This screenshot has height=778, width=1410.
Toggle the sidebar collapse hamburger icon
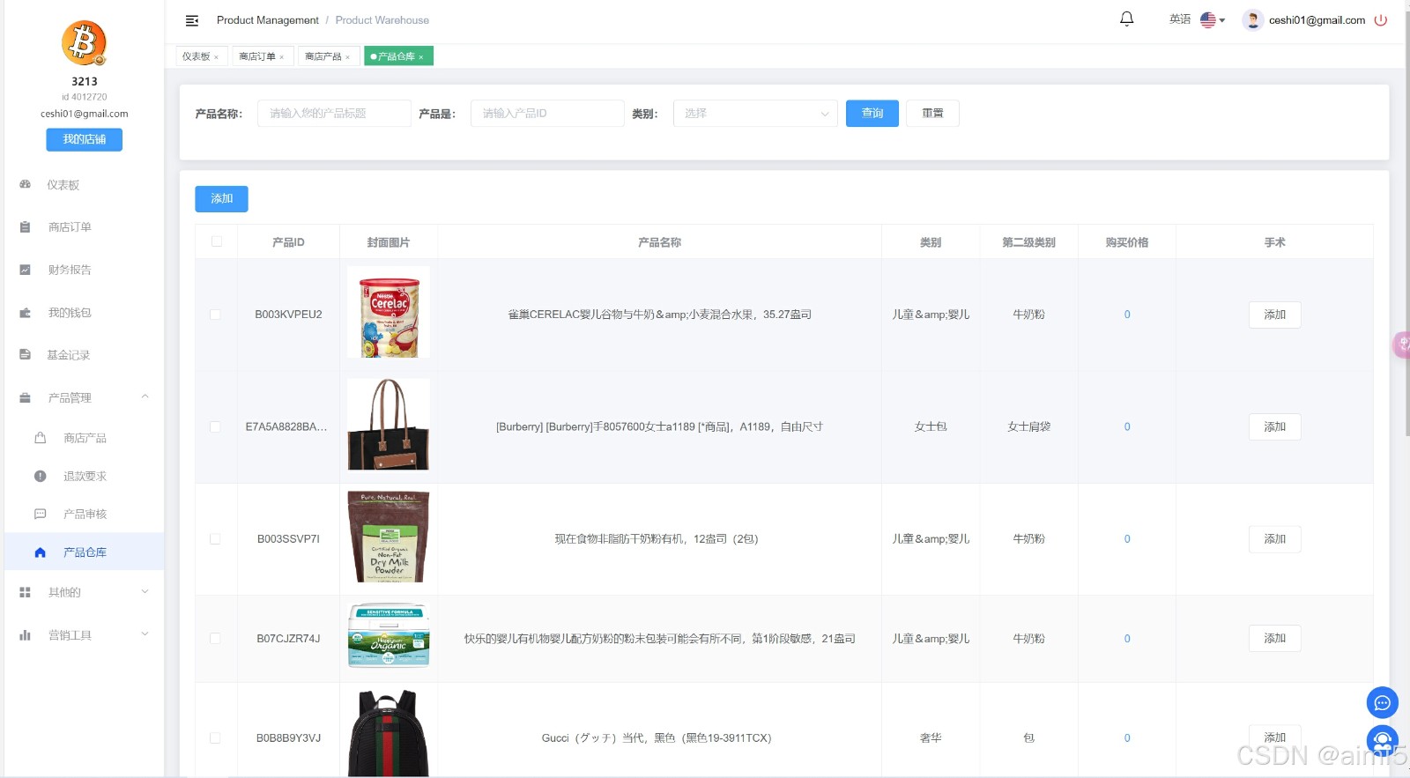point(192,20)
